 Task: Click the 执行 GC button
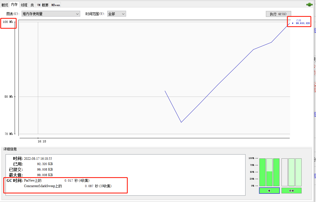coord(278,14)
